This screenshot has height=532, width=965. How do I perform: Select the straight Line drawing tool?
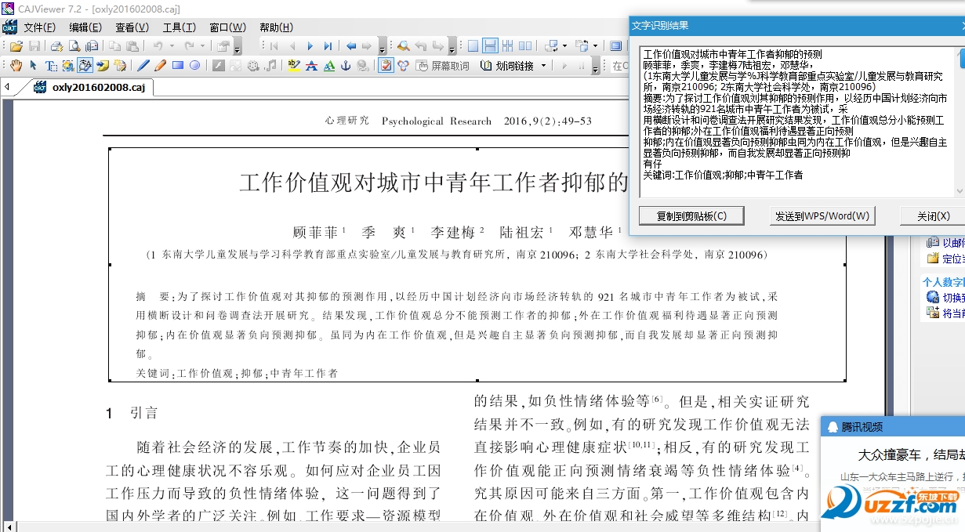[144, 65]
